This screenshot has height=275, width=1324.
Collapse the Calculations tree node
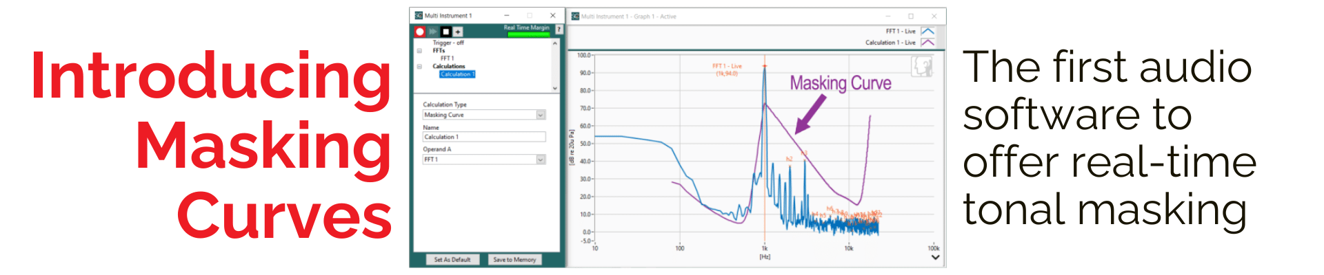pos(419,67)
